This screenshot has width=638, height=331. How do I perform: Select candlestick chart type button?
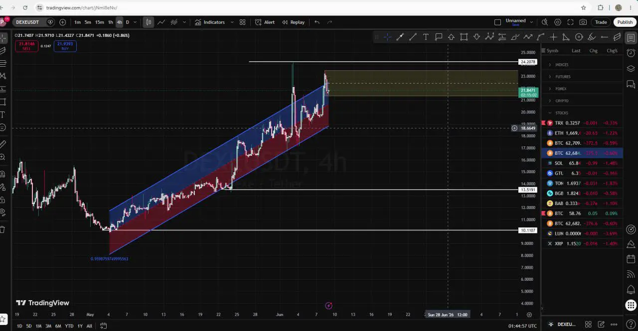149,22
